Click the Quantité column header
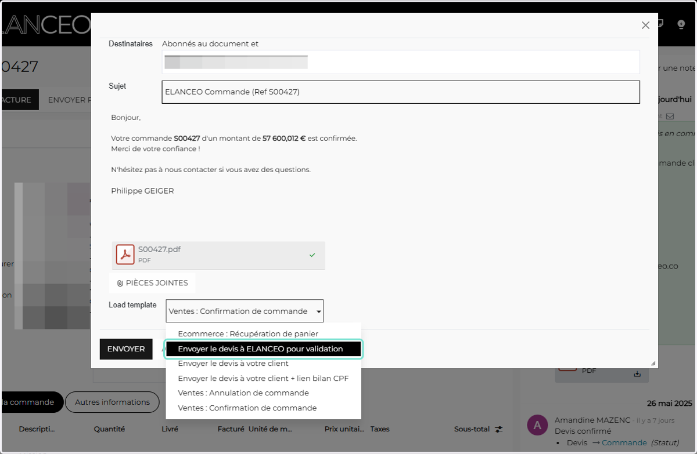697x454 pixels. click(109, 429)
